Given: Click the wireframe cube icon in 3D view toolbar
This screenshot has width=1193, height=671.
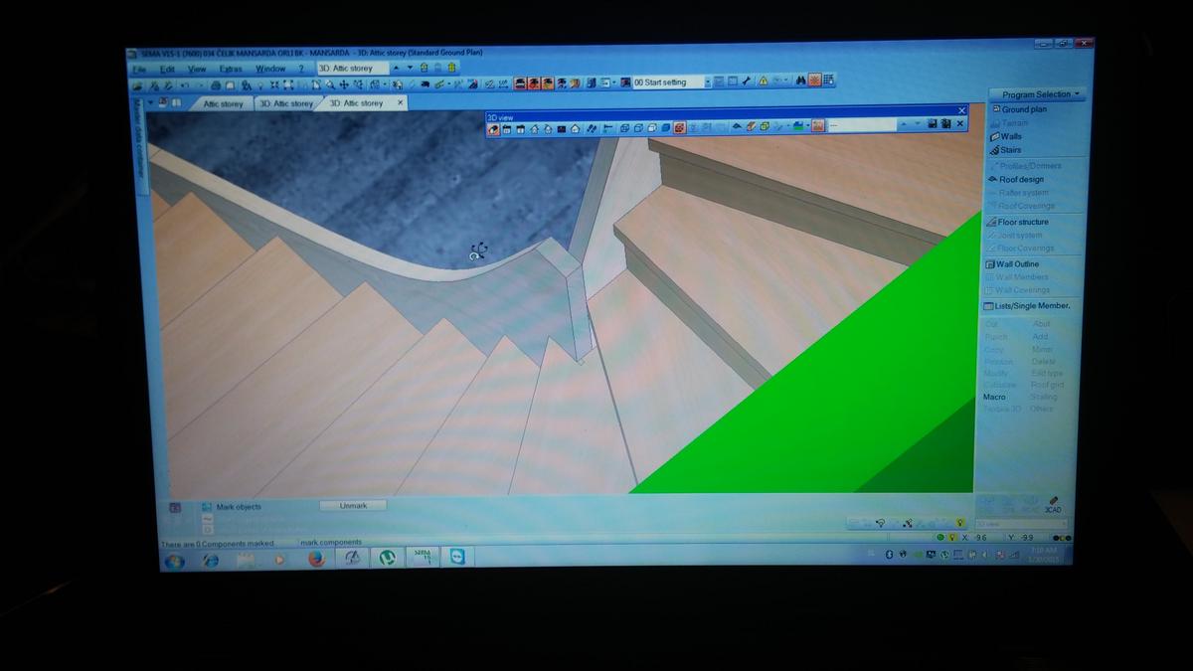Looking at the screenshot, I should [x=624, y=127].
